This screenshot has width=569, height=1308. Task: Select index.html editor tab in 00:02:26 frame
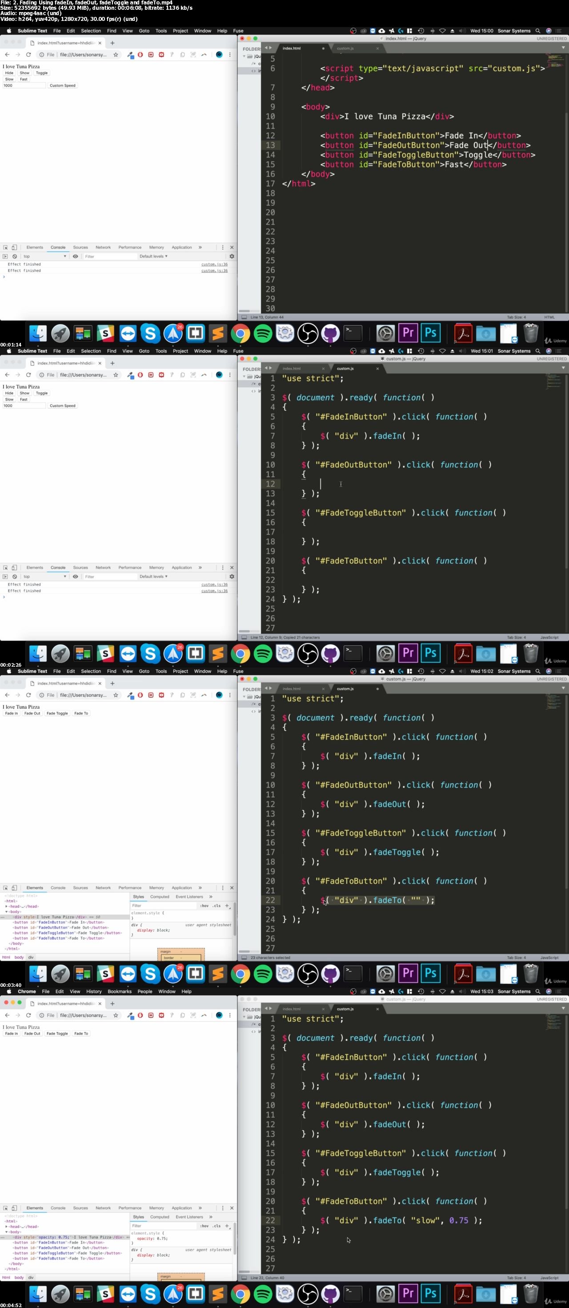(x=291, y=369)
